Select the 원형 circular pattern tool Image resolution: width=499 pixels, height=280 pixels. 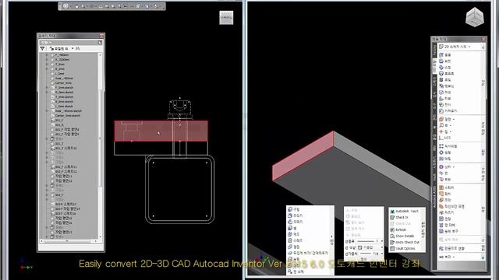coord(445,152)
